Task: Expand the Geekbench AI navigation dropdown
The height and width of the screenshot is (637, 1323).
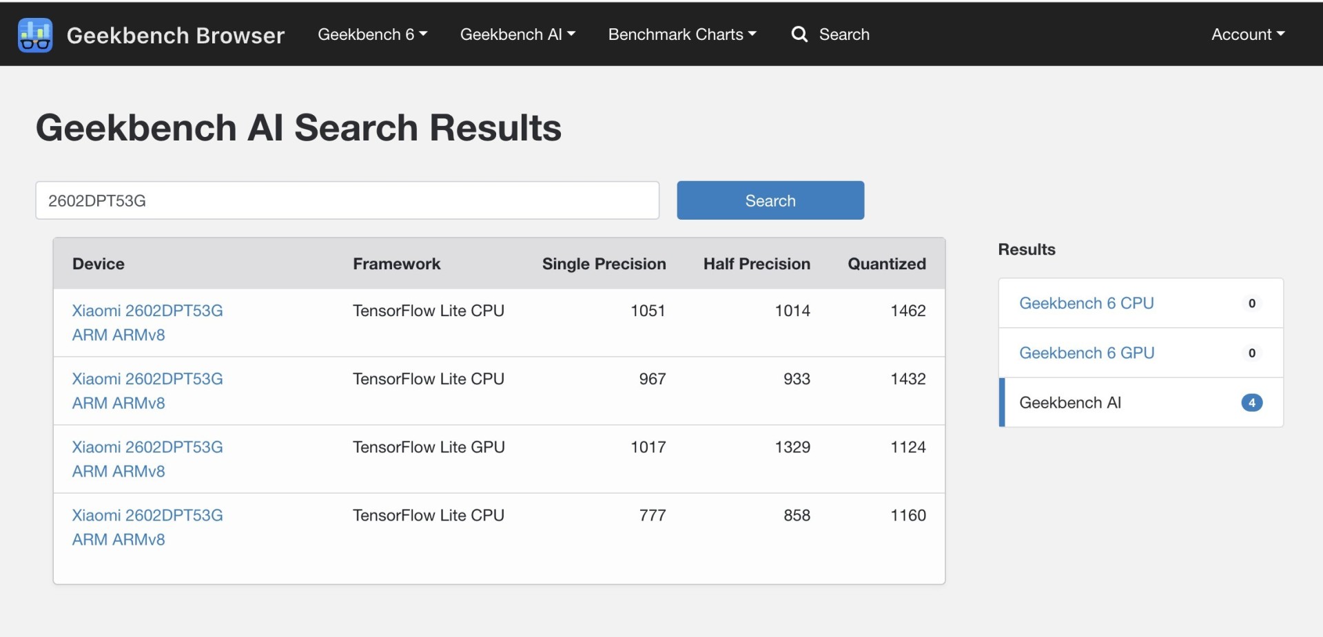Action: click(x=517, y=34)
